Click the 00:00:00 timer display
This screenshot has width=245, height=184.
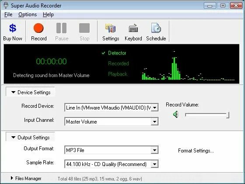(x=52, y=61)
